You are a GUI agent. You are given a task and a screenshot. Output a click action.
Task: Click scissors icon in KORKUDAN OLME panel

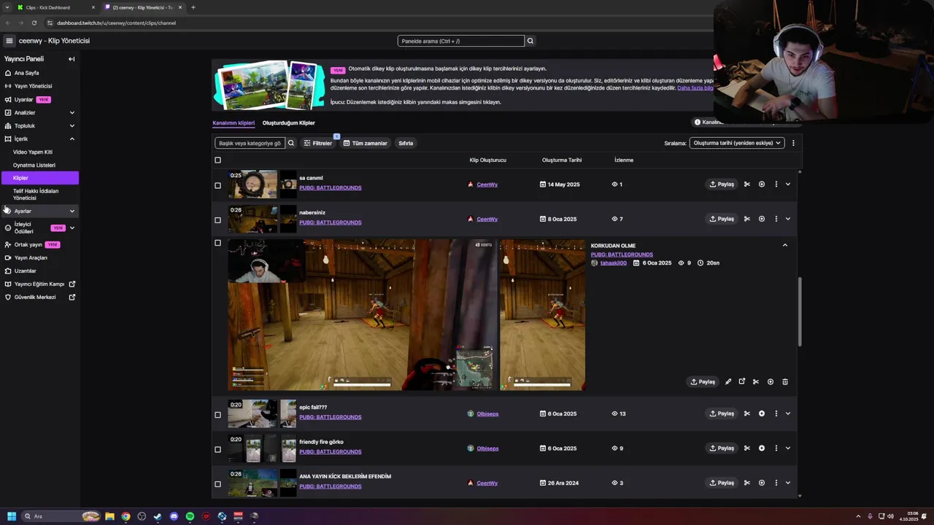[756, 381]
